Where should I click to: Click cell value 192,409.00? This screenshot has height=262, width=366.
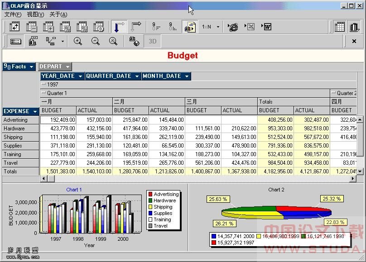click(x=58, y=120)
